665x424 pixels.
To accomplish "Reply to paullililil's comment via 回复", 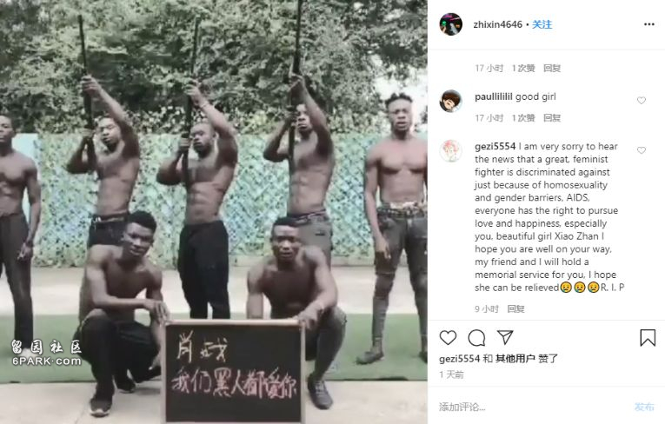I will click(552, 118).
